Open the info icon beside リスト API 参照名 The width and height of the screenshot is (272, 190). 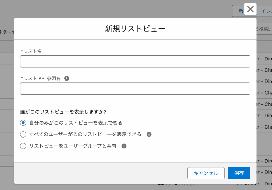point(67,78)
